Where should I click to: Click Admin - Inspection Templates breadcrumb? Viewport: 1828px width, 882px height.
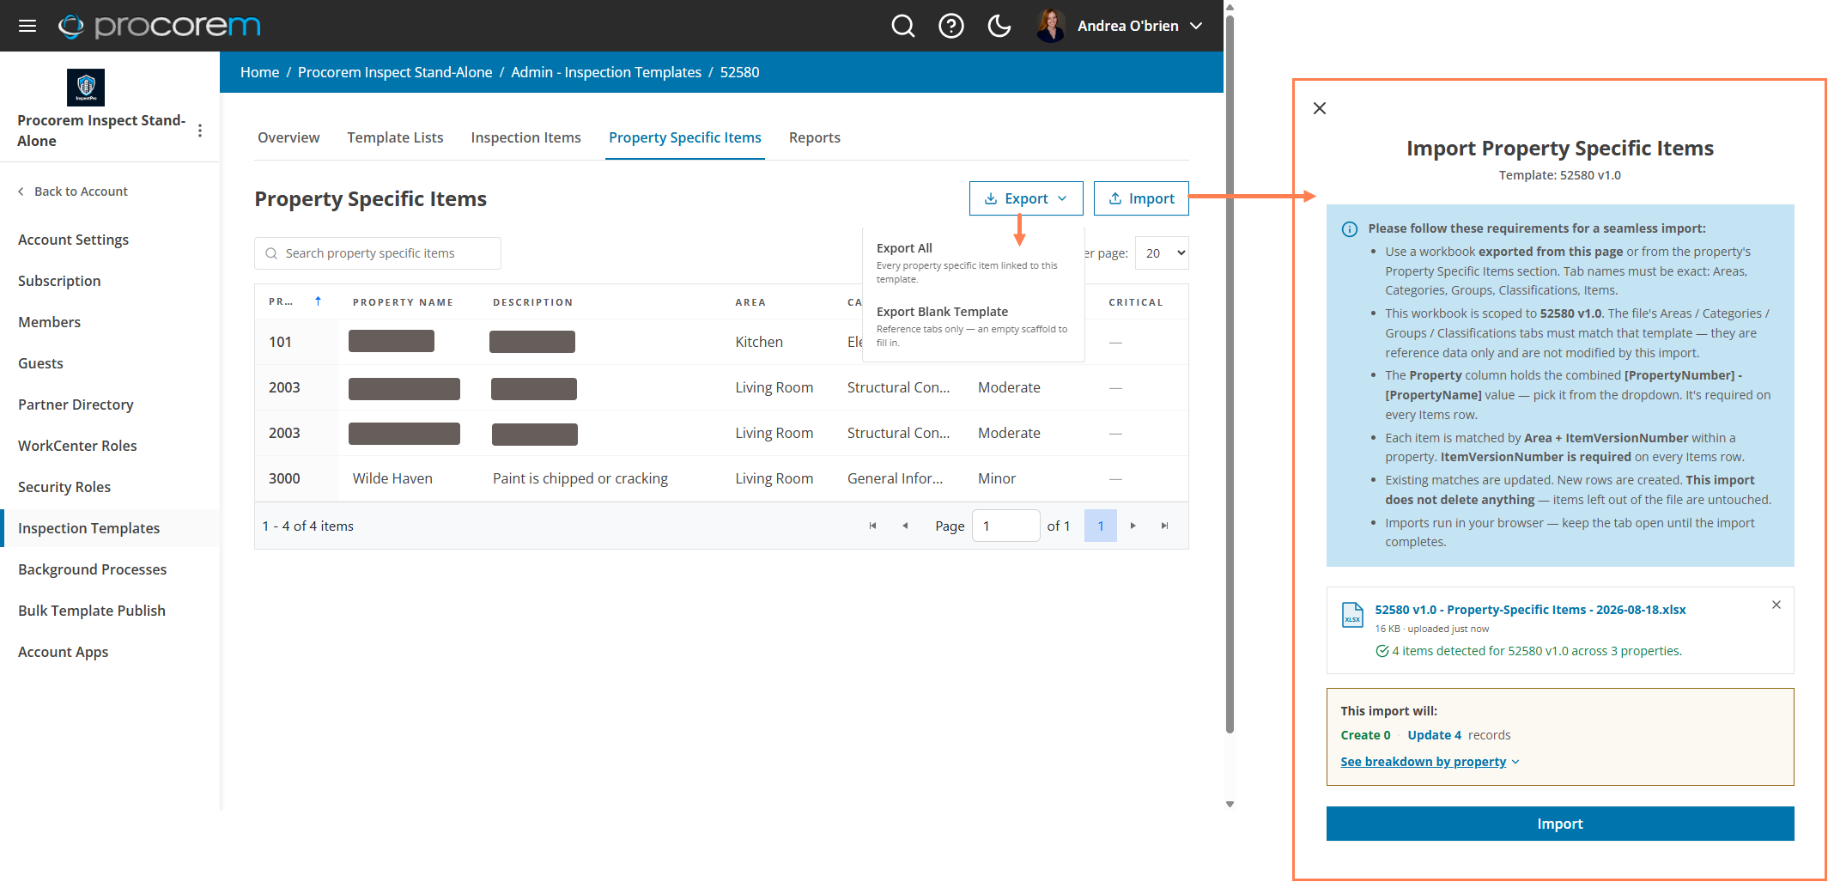pos(606,72)
